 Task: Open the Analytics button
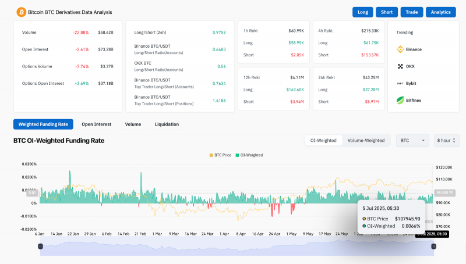click(x=441, y=12)
